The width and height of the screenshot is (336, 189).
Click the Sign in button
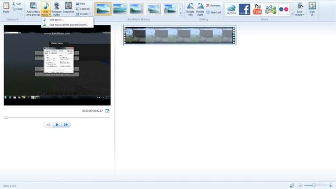click(312, 9)
